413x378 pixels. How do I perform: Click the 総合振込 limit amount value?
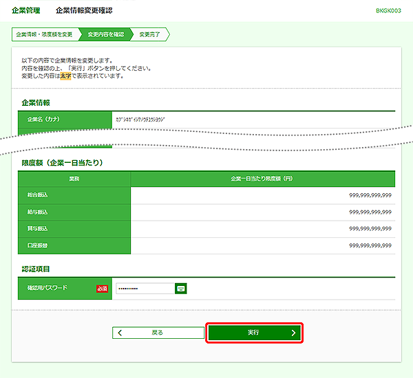coord(370,195)
